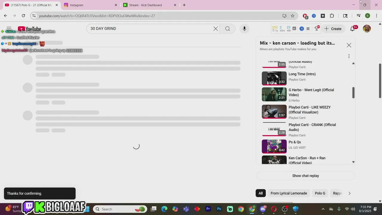Click the playlist panel scrollbar thumb
382x215 pixels.
(x=353, y=93)
